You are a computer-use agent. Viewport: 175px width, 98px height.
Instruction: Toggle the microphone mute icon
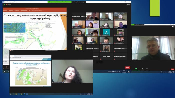7,67
